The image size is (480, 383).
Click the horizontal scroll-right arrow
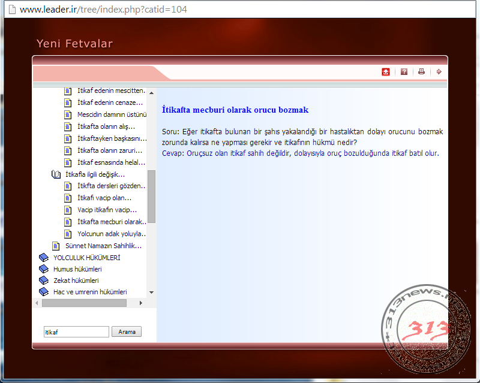pyautogui.click(x=140, y=303)
